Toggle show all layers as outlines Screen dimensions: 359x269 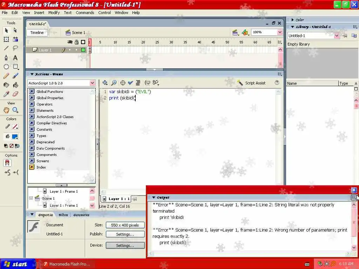pyautogui.click(x=83, y=42)
